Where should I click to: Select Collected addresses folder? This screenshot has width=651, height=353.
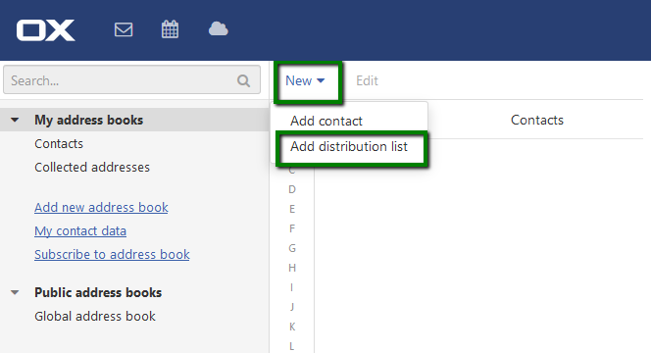tap(92, 167)
